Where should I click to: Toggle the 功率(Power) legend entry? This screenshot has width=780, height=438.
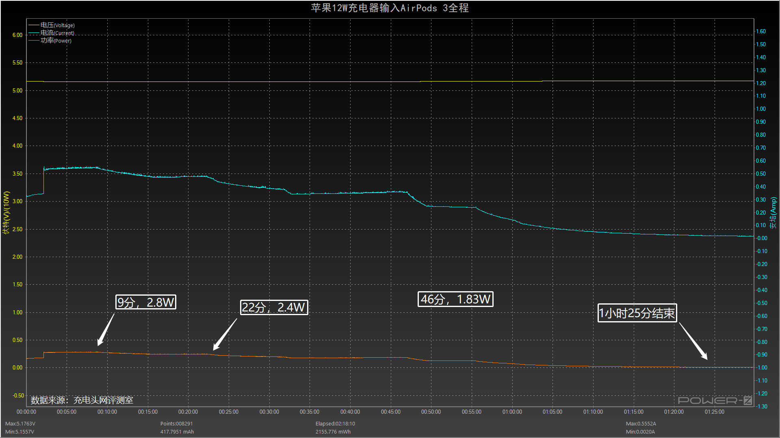56,41
